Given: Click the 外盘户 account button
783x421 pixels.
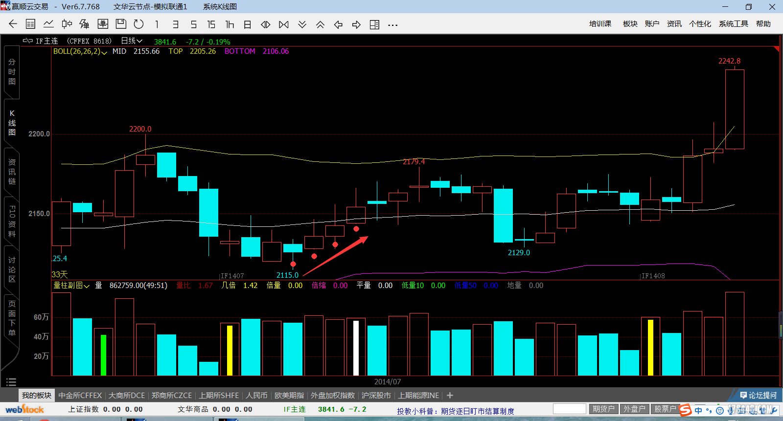Looking at the screenshot, I should (x=634, y=409).
